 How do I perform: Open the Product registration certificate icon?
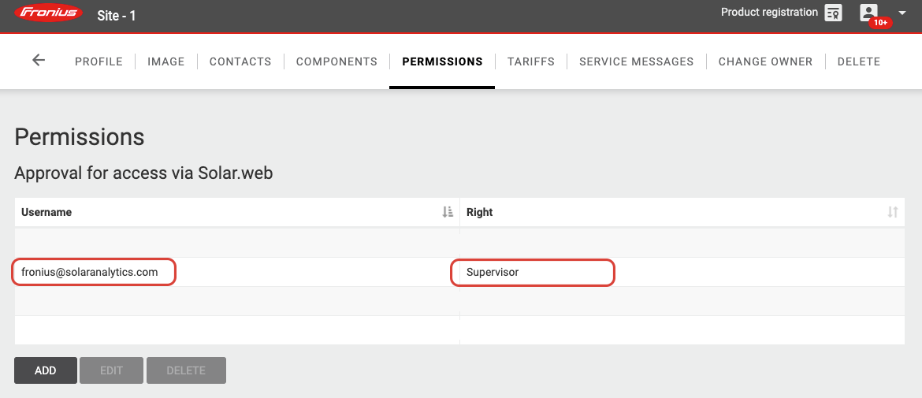[833, 13]
